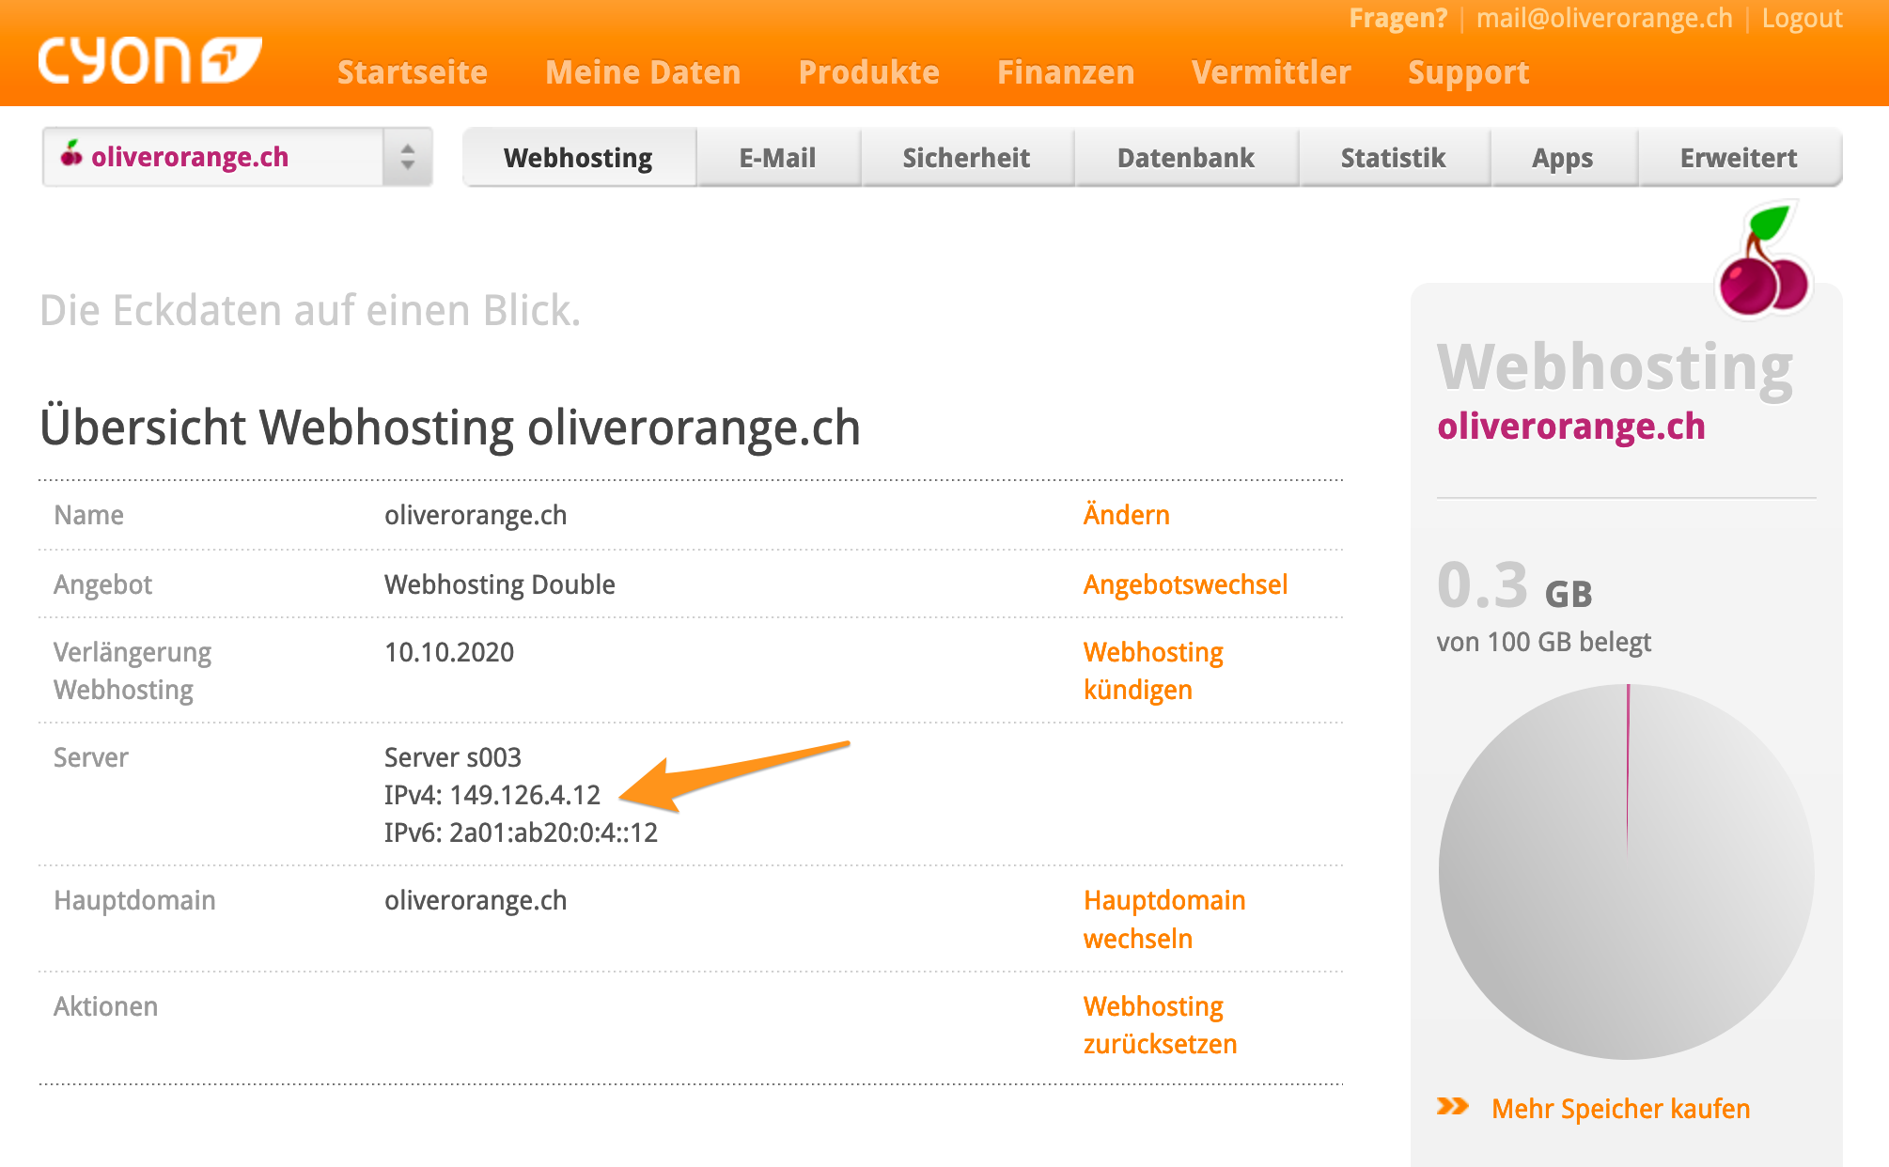Open the Vermittler menu
The image size is (1889, 1167).
1271,72
